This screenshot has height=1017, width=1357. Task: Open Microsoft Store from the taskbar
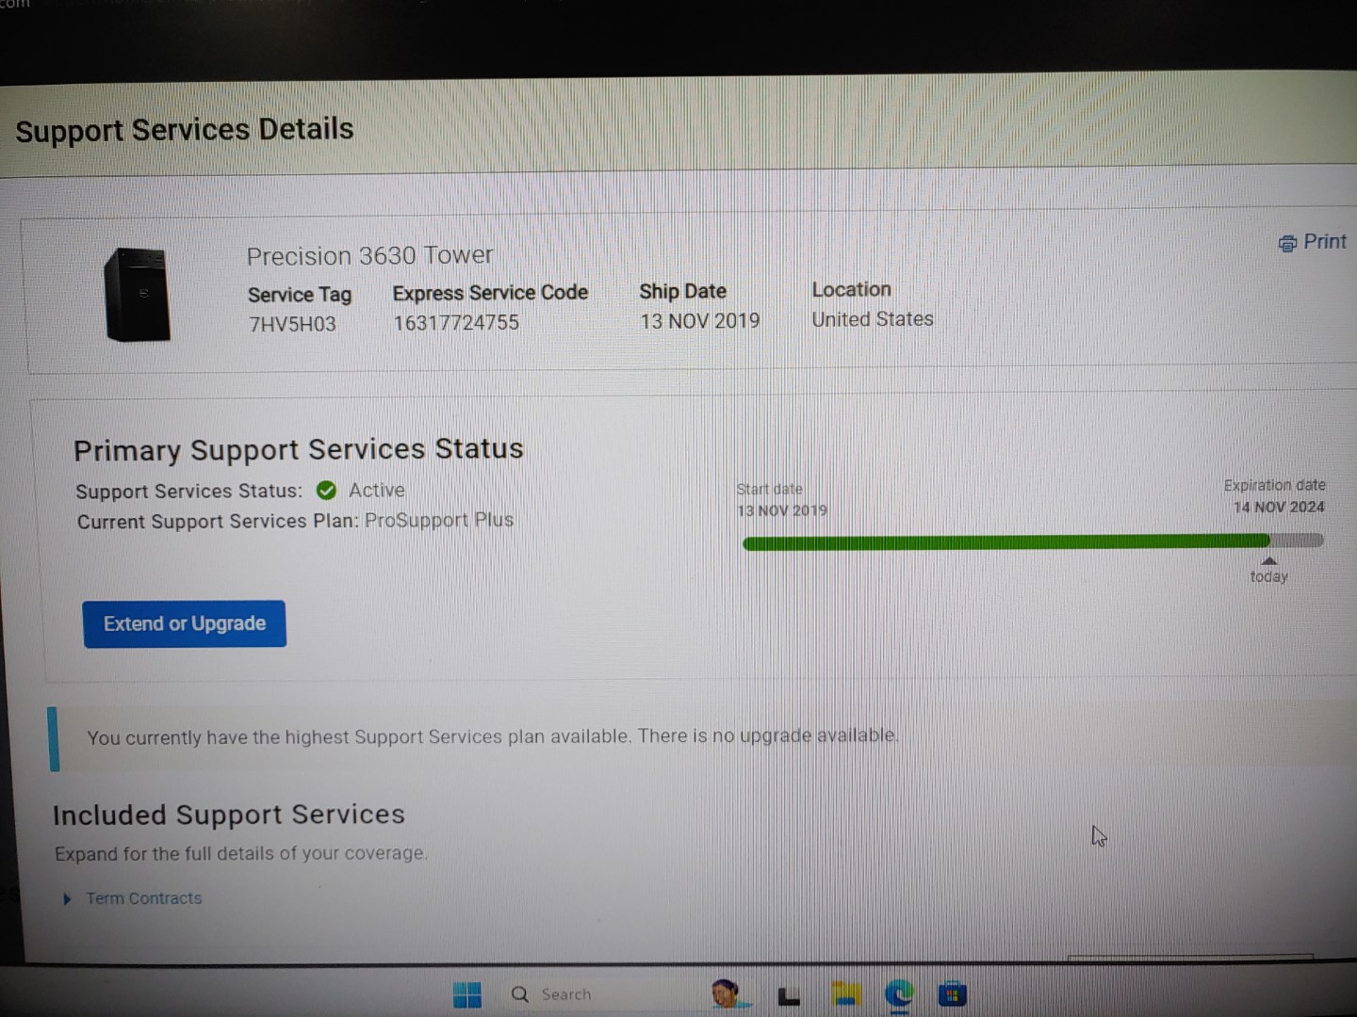tap(953, 994)
